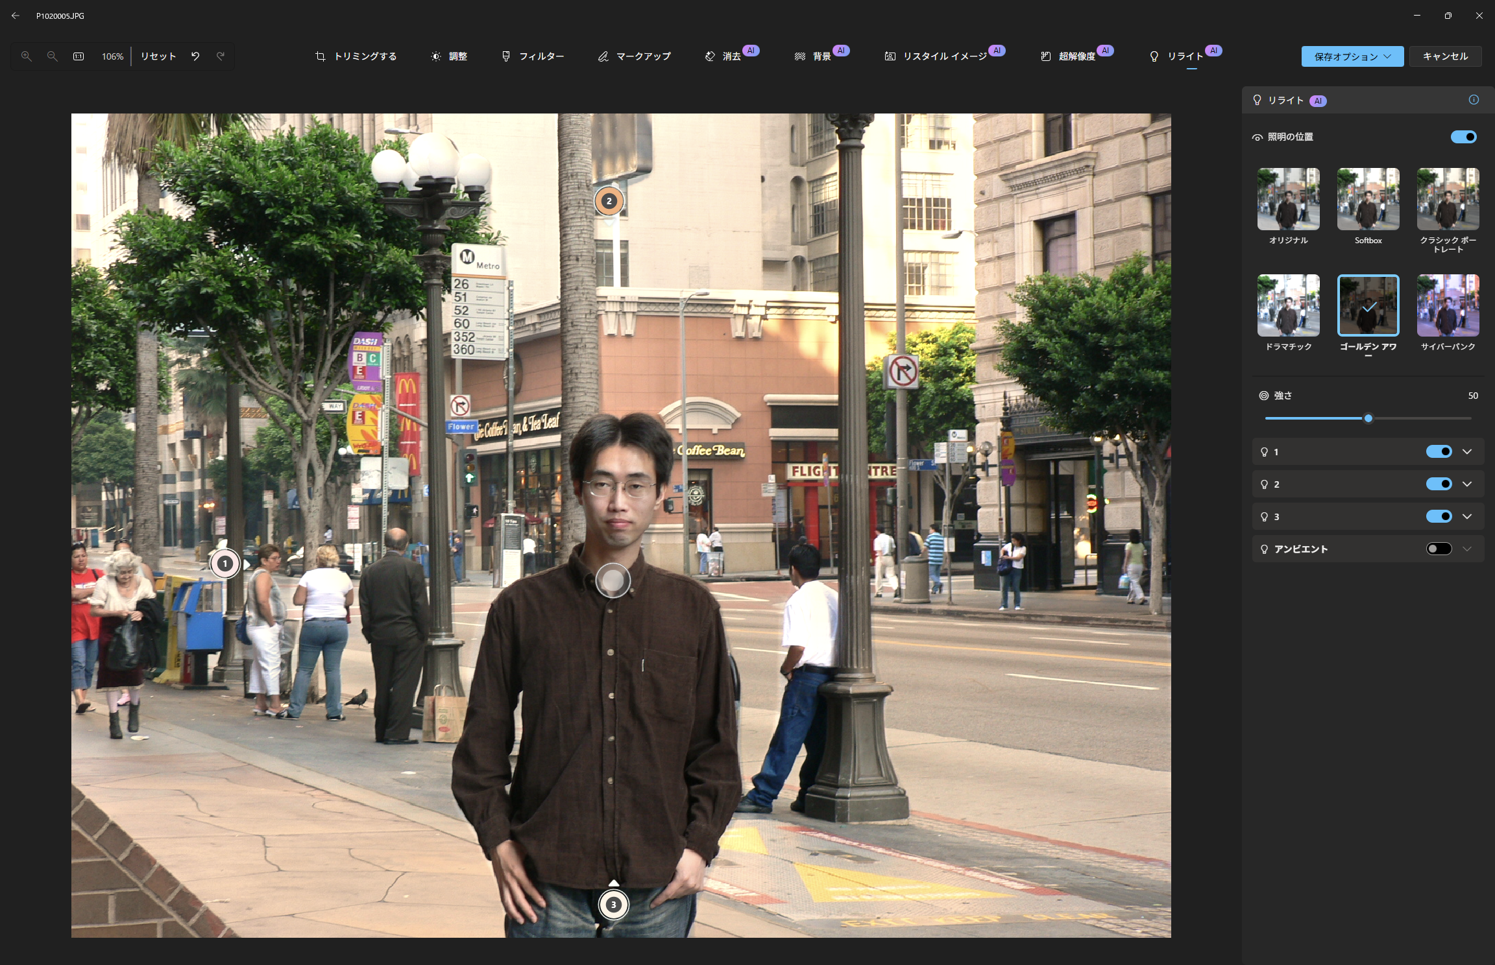
Task: Open the 保存オプション dropdown
Action: (1352, 56)
